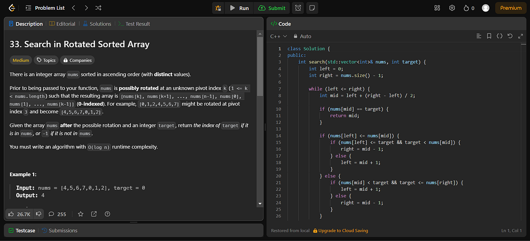Click the 'Example 1:' heading
The image size is (530, 241).
[23, 174]
